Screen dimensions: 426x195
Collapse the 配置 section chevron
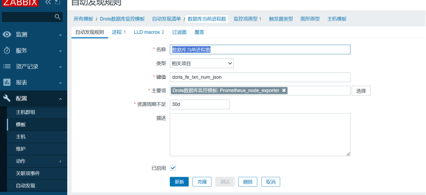click(61, 99)
